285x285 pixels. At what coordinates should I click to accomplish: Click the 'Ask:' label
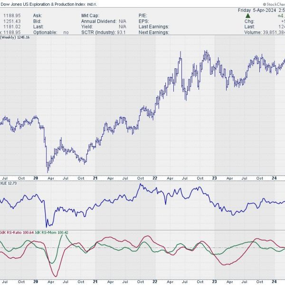pos(38,16)
